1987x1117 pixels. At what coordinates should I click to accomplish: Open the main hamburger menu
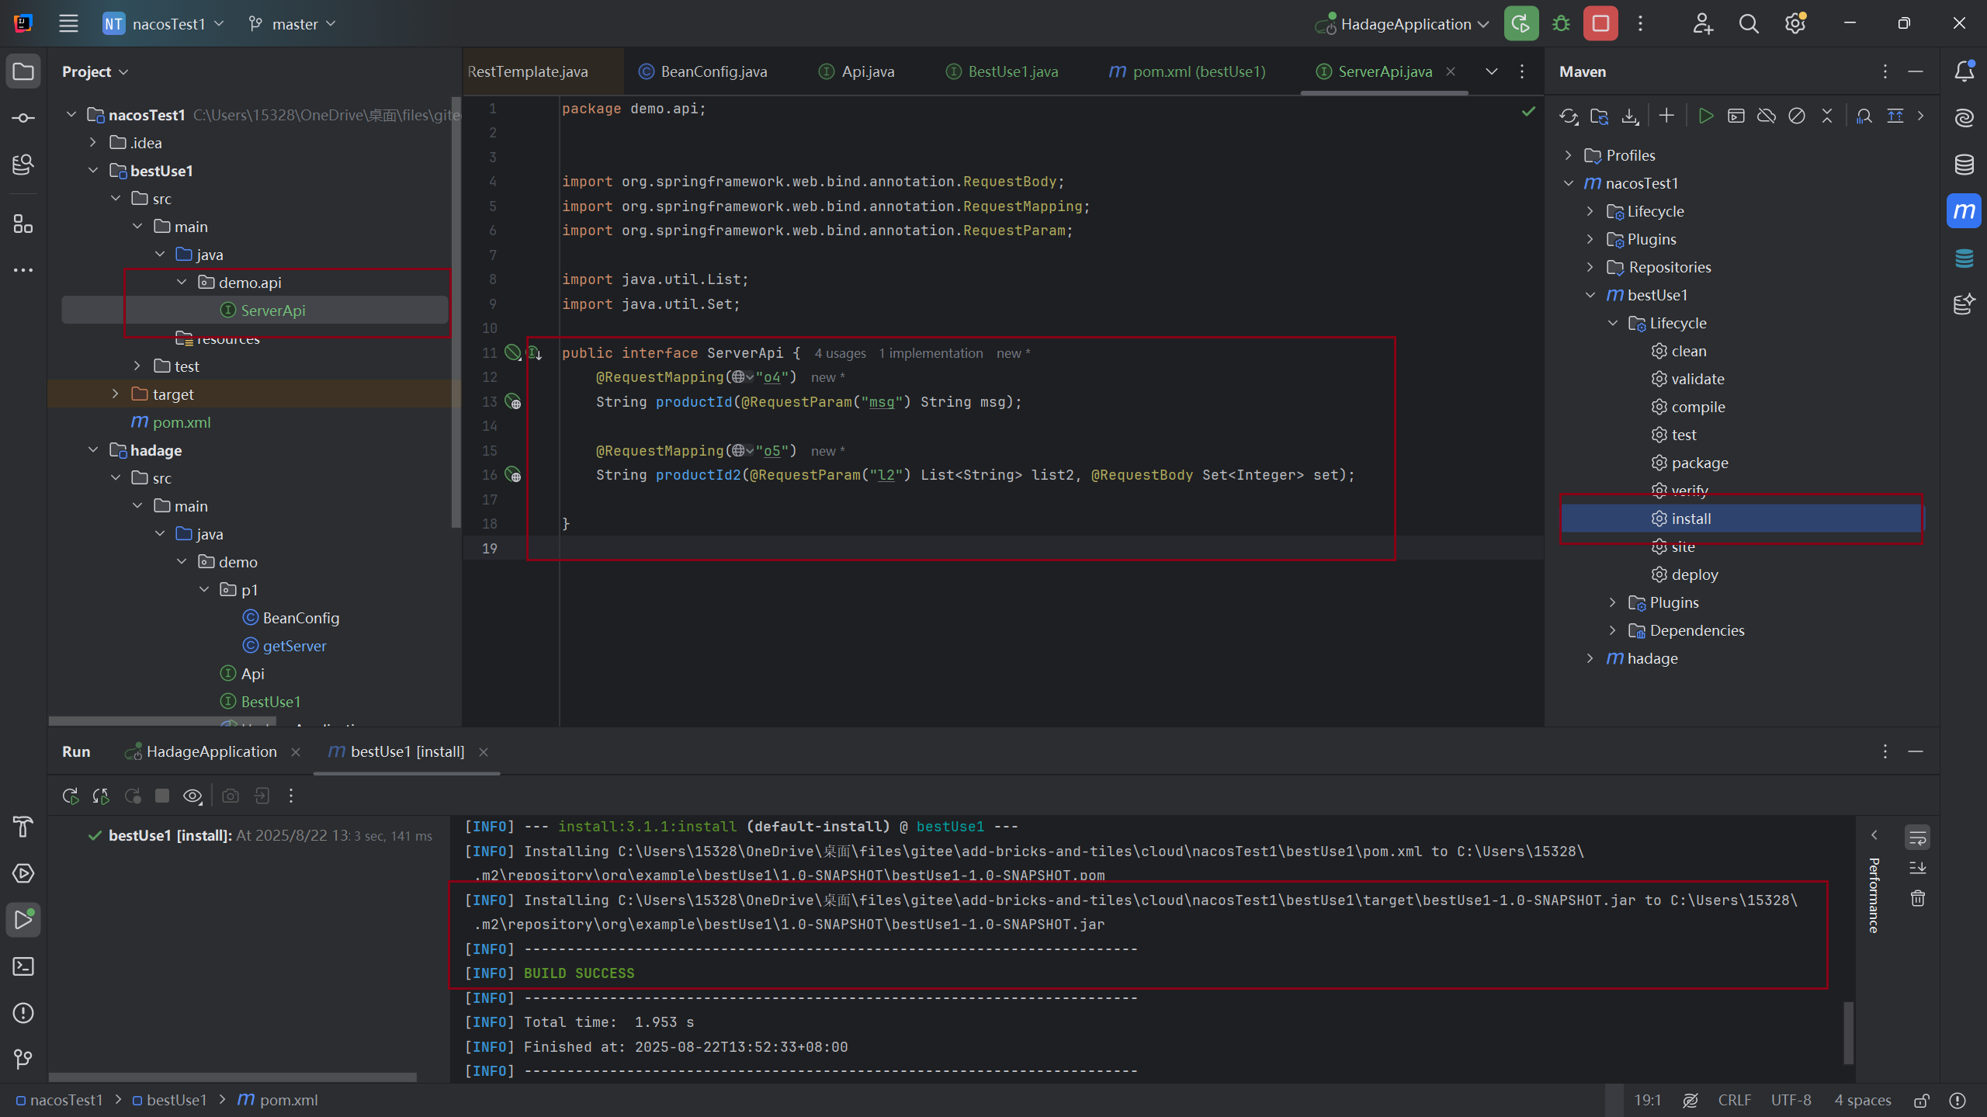coord(68,23)
